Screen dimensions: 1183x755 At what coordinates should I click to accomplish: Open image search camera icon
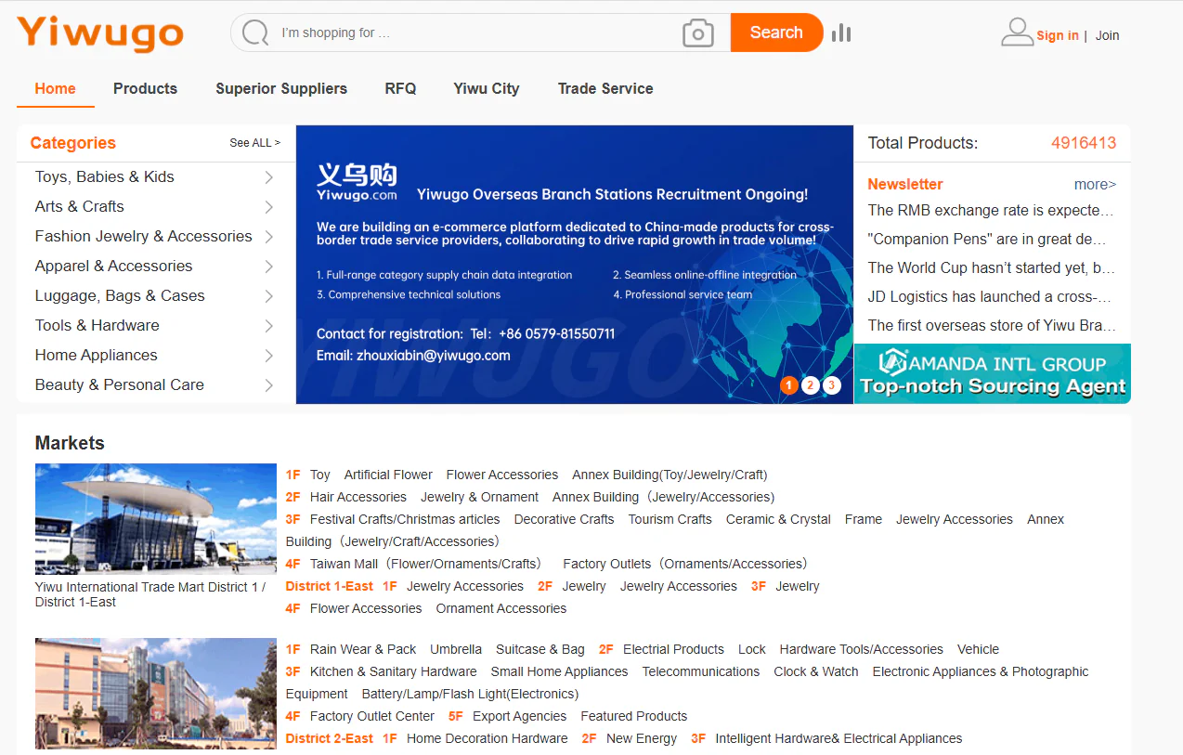click(698, 33)
